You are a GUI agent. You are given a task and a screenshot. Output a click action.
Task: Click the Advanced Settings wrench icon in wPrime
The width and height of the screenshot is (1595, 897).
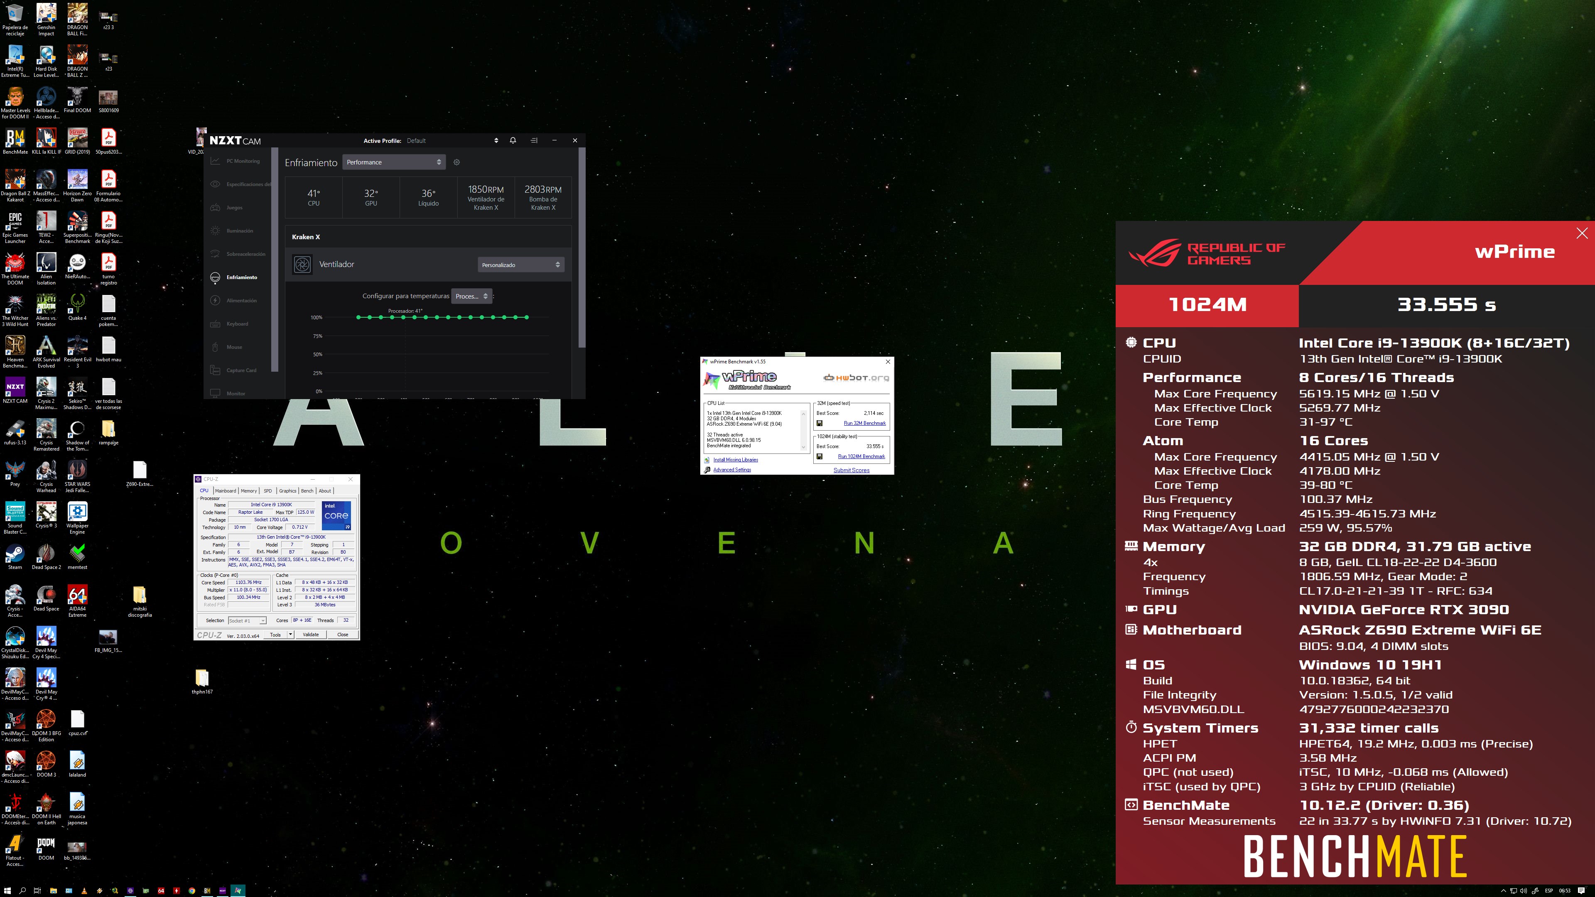coord(707,470)
